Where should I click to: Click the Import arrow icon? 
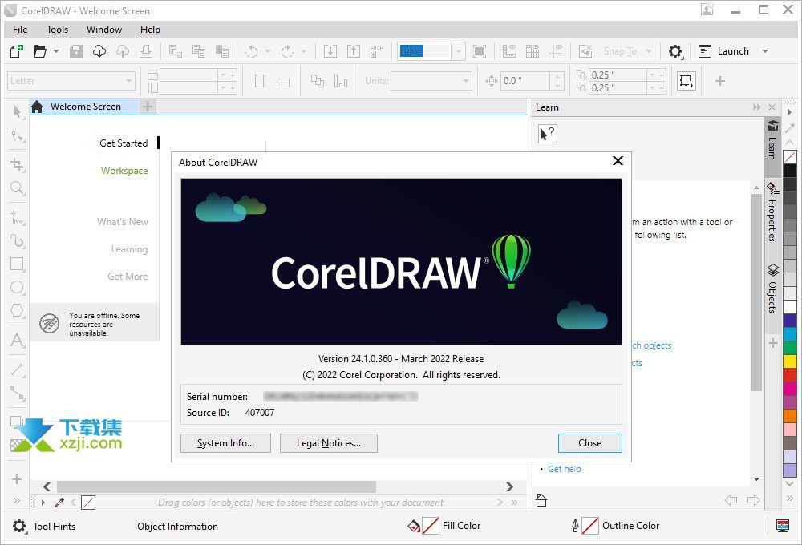(x=330, y=51)
